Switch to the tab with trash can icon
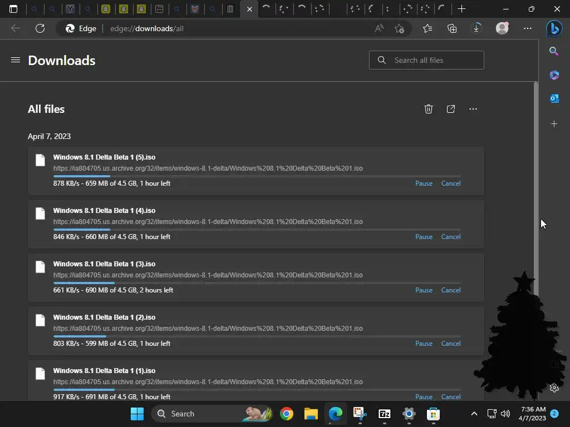Viewport: 570px width, 427px height. [230, 9]
